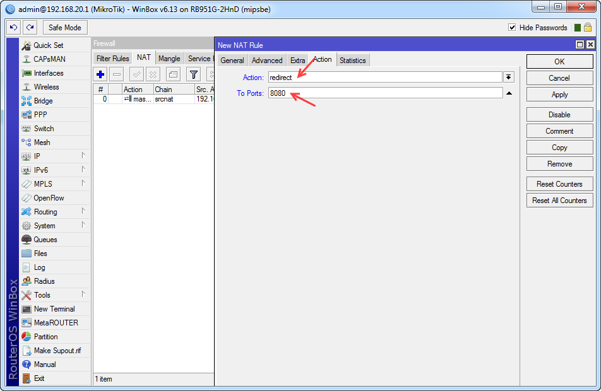Expand the IP submenu
Viewport: 601px width, 391px height.
[x=83, y=155]
